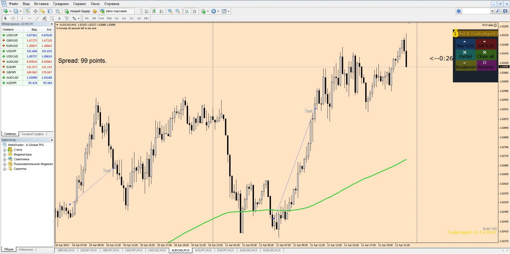This screenshot has height=254, width=510.
Task: Select the vertical line drawing tool
Action: tap(22, 18)
